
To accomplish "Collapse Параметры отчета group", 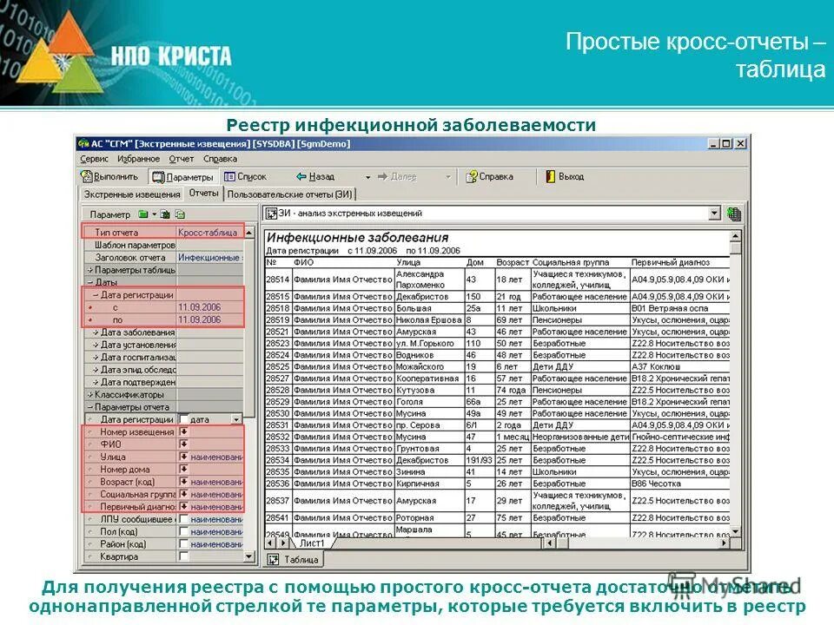I will [89, 407].
